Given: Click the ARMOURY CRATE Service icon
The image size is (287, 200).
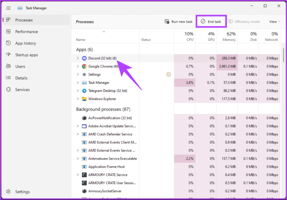Looking at the screenshot, I should click(x=84, y=175).
